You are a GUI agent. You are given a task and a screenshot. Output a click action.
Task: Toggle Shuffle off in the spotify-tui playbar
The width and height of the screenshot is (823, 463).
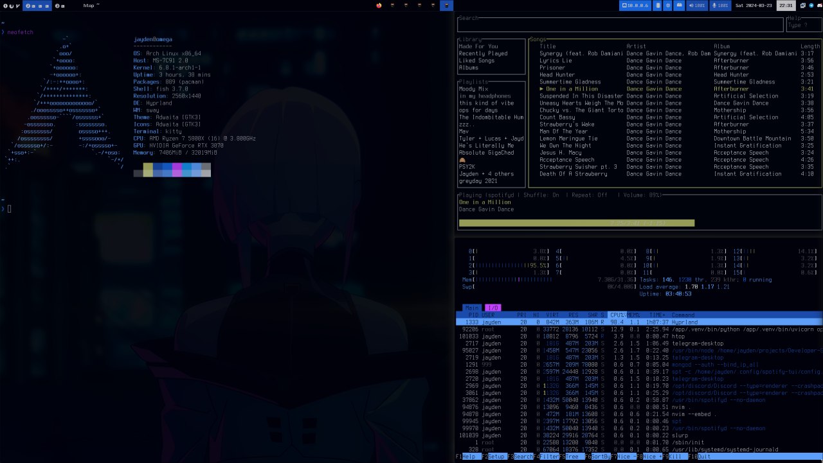pyautogui.click(x=542, y=195)
